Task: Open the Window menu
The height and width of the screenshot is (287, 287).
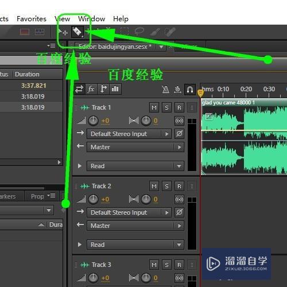Action: point(92,19)
